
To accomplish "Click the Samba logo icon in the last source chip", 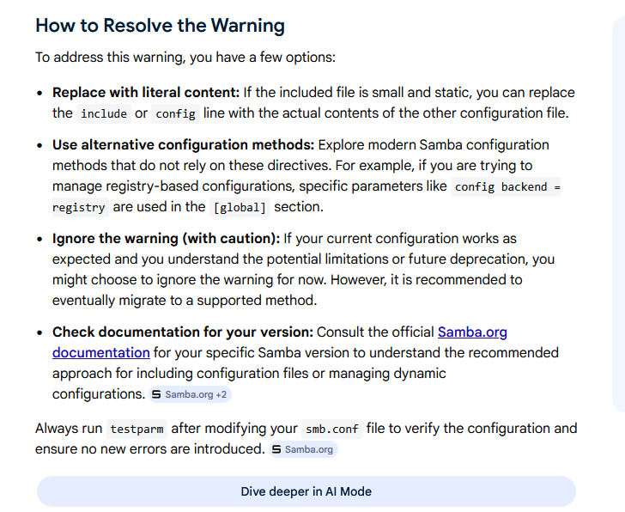I will click(276, 449).
